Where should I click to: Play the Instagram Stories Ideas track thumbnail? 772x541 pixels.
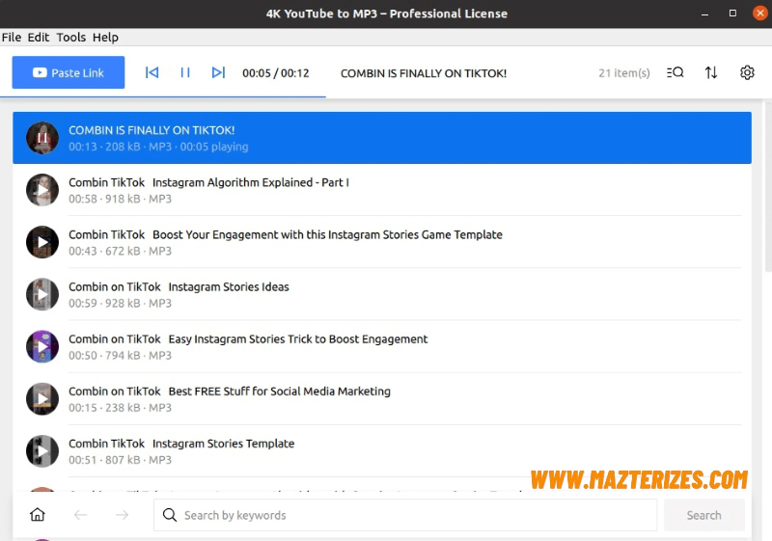42,294
